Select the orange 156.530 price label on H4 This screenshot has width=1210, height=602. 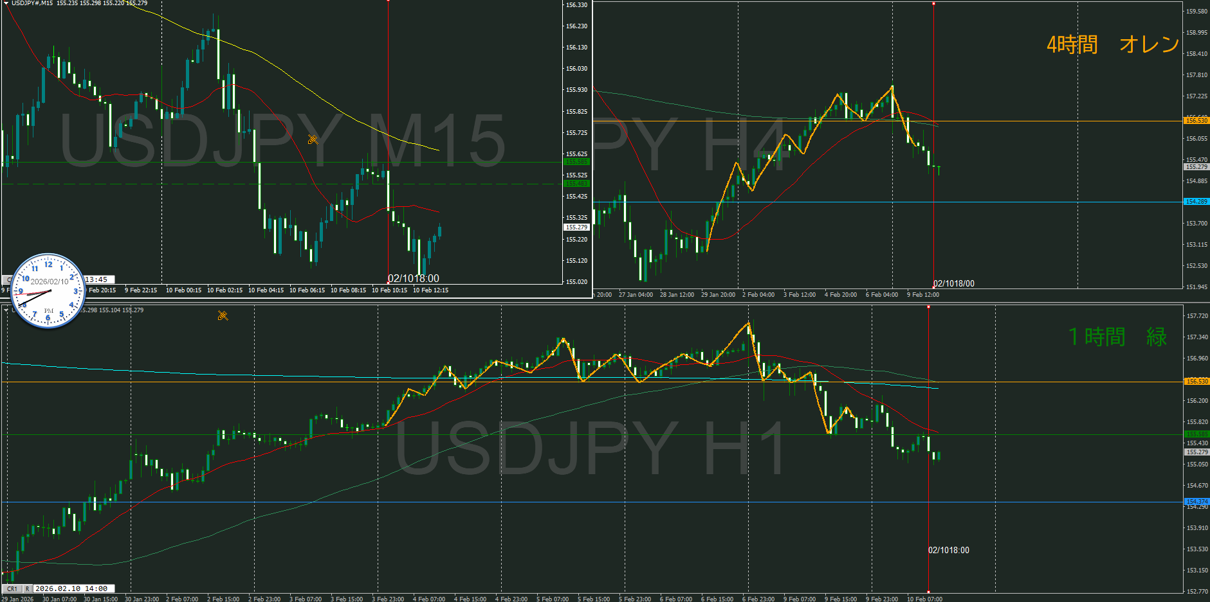click(1196, 121)
